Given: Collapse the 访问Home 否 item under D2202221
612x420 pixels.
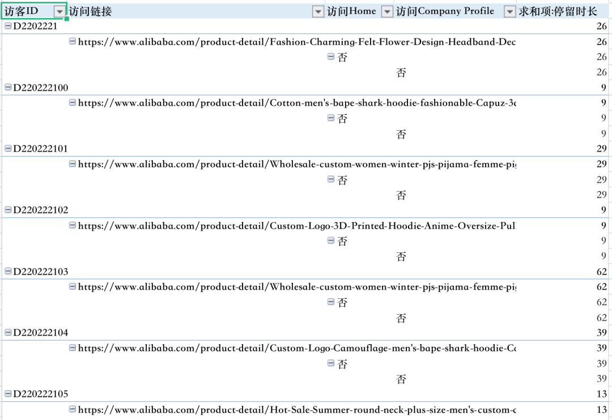Looking at the screenshot, I should (331, 57).
